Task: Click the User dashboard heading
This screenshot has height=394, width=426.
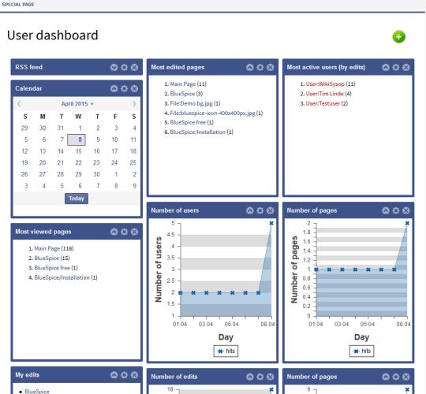Action: pos(52,35)
